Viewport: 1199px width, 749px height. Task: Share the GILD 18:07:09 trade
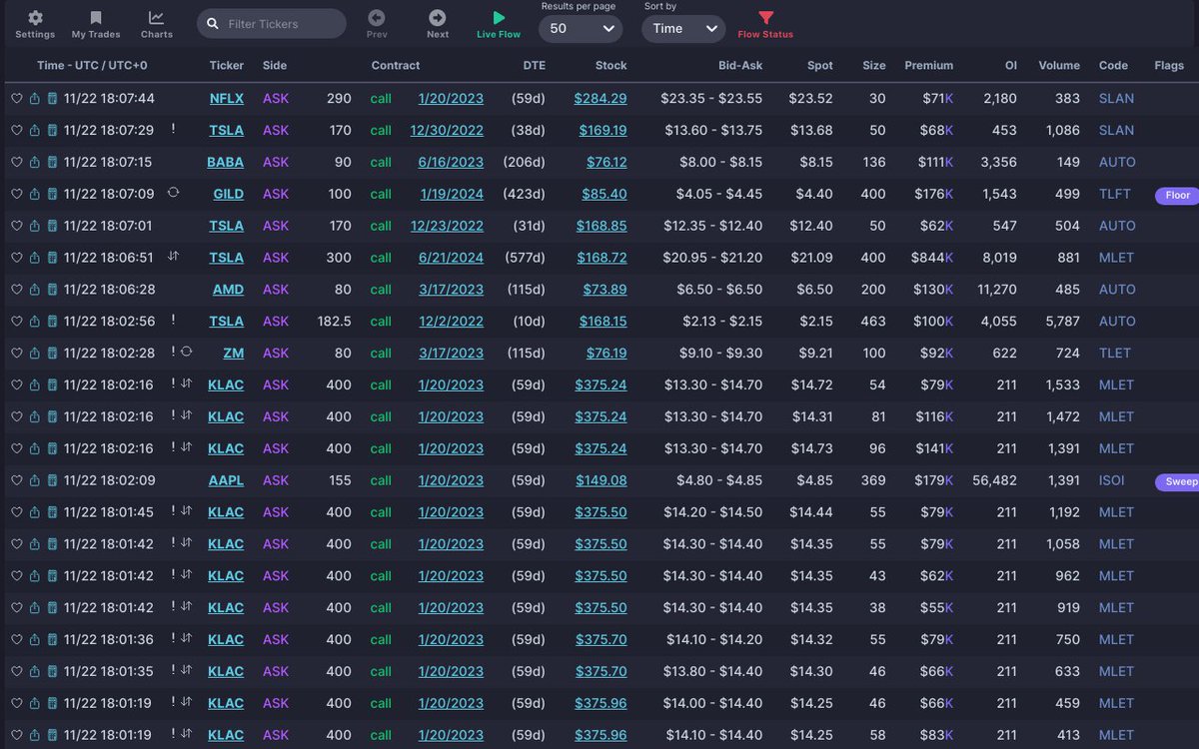[35, 194]
